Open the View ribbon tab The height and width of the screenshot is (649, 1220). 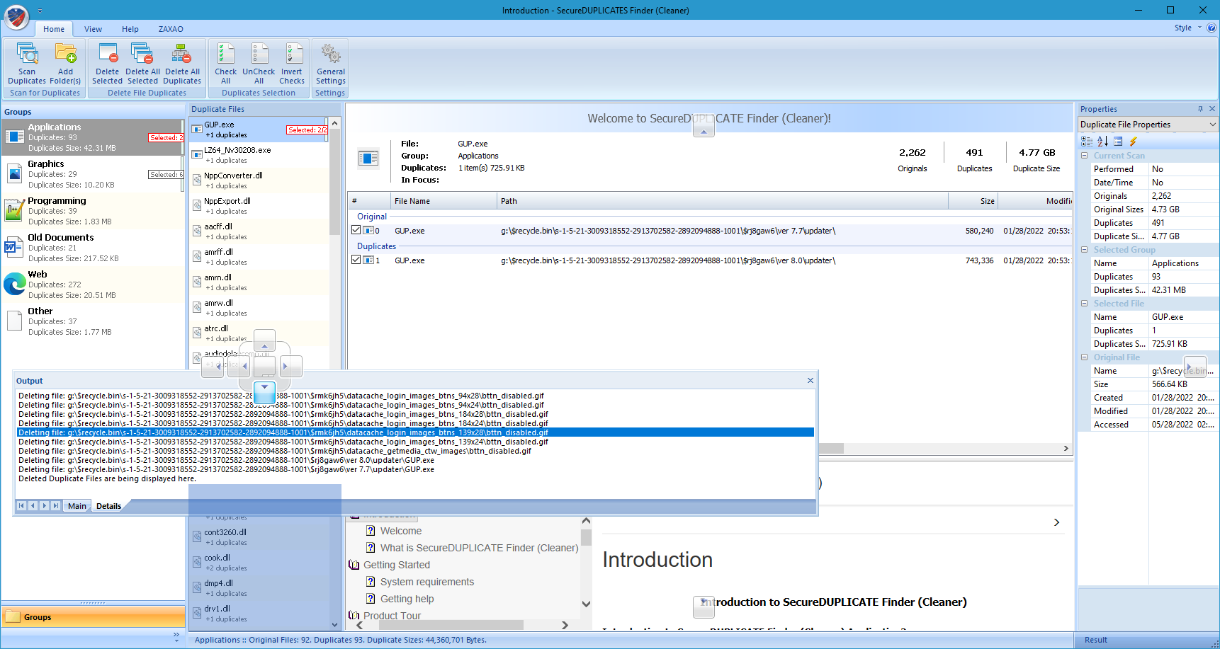93,29
